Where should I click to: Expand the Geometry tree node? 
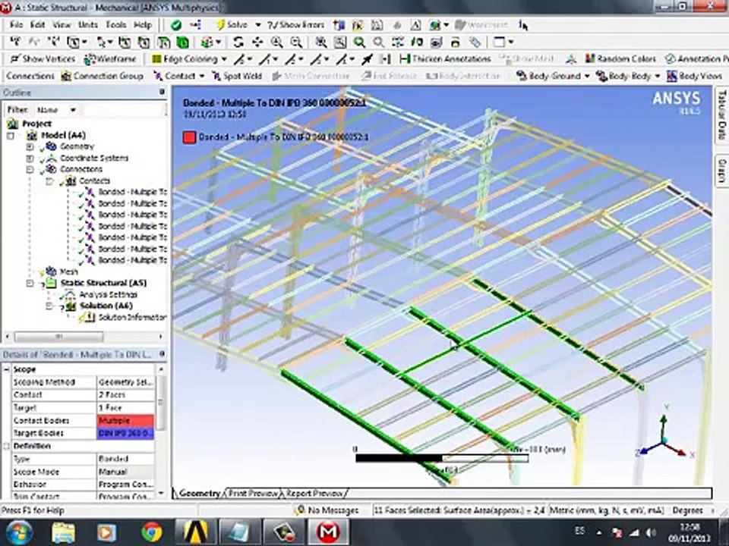pyautogui.click(x=30, y=146)
